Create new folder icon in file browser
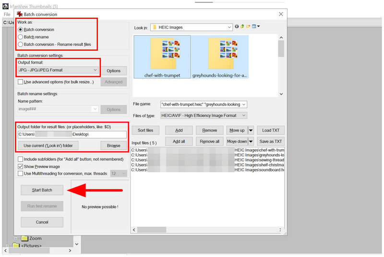This screenshot has height=257, width=384. pyautogui.click(x=248, y=26)
